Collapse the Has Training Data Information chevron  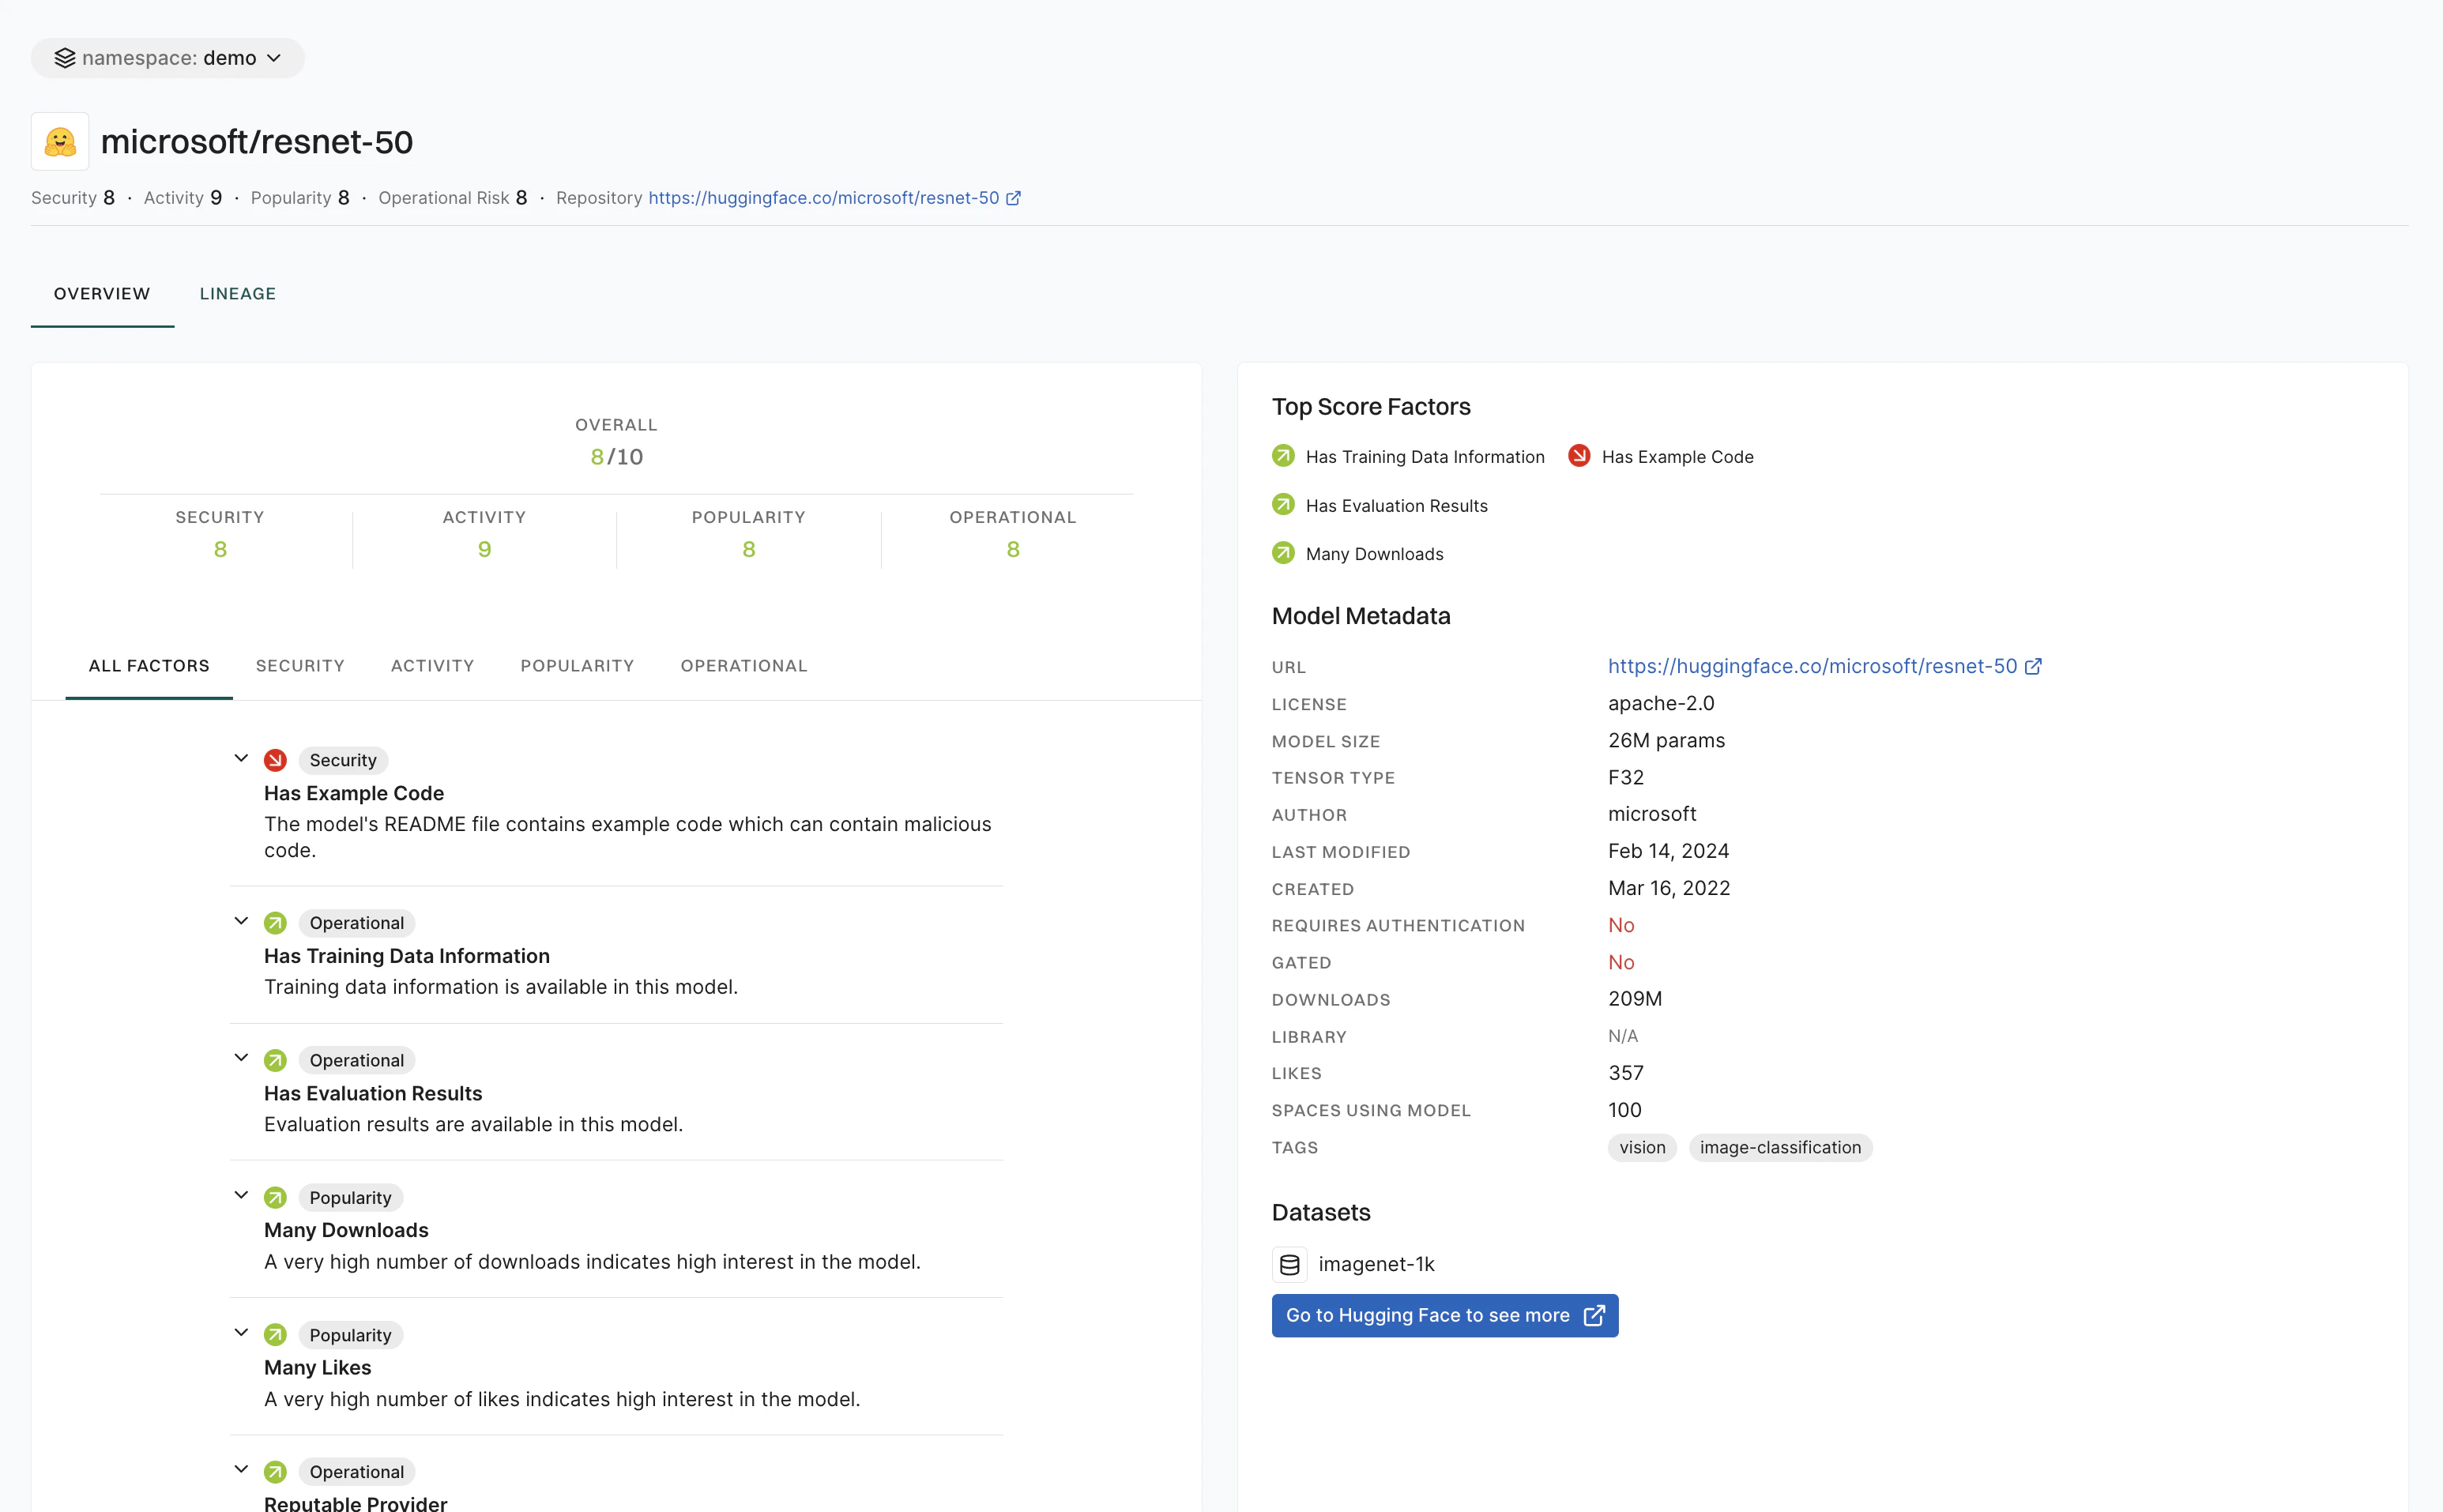pos(241,921)
